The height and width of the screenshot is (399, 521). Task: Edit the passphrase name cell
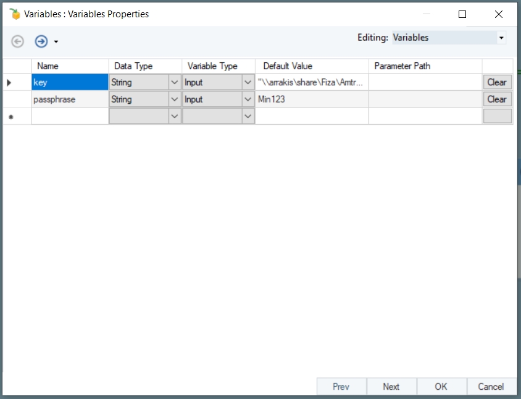pyautogui.click(x=70, y=99)
